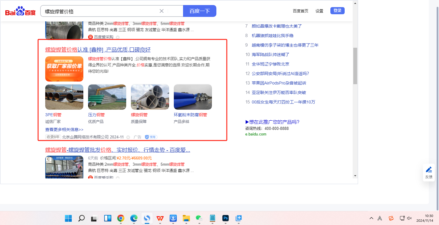Open the 反馈 feedback pencil icon

(x=429, y=170)
